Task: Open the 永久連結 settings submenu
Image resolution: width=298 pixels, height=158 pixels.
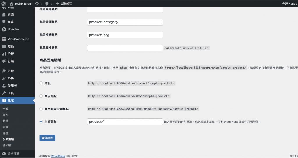Action: (8, 139)
